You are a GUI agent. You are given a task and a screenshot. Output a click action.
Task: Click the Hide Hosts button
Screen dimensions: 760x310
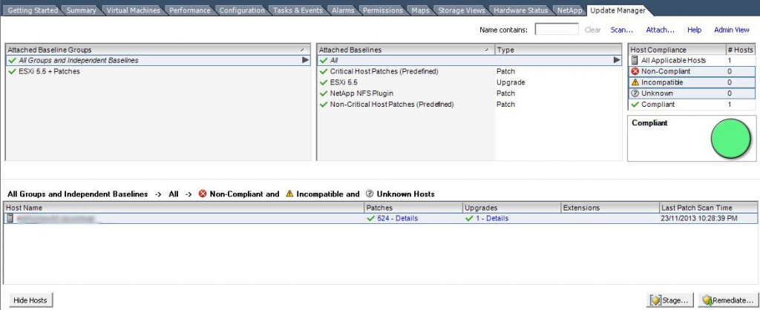[x=30, y=300]
